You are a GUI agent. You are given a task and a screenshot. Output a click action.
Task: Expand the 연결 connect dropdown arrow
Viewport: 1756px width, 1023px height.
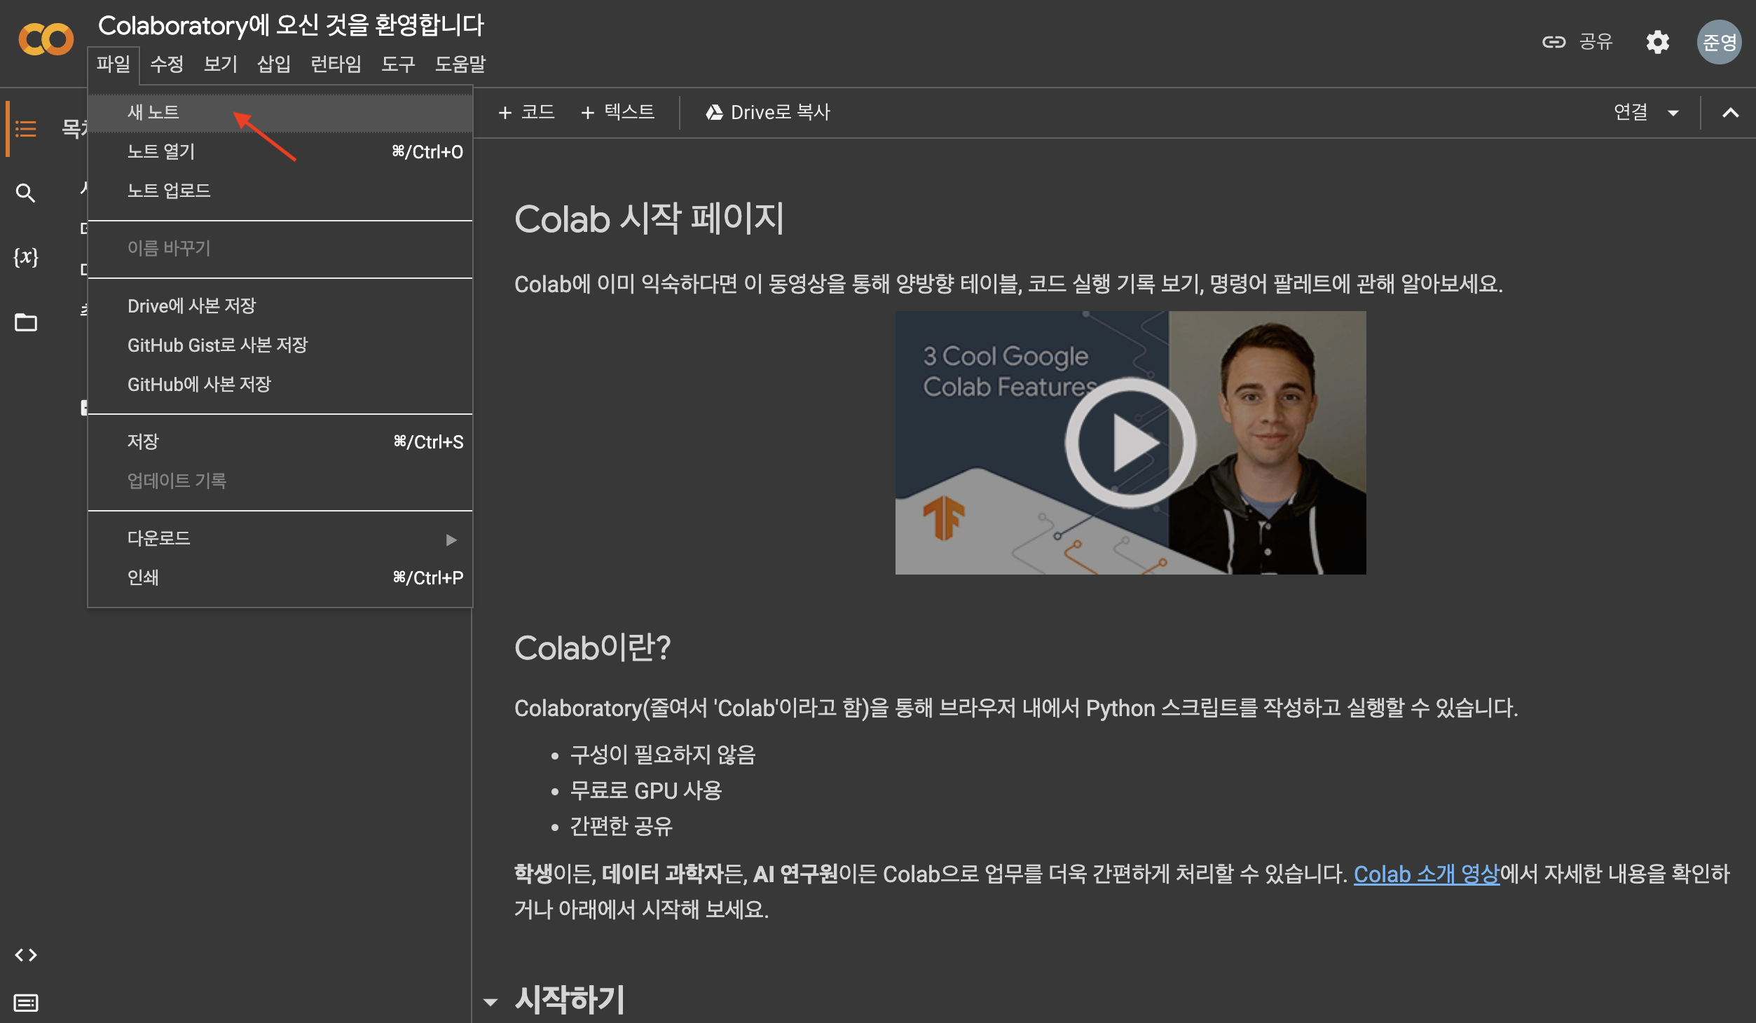[1673, 113]
